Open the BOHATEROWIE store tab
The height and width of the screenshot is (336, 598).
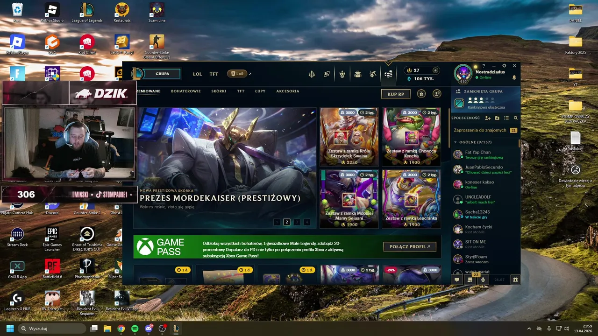186,91
